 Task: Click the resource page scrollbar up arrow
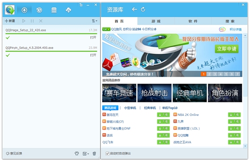(245, 35)
